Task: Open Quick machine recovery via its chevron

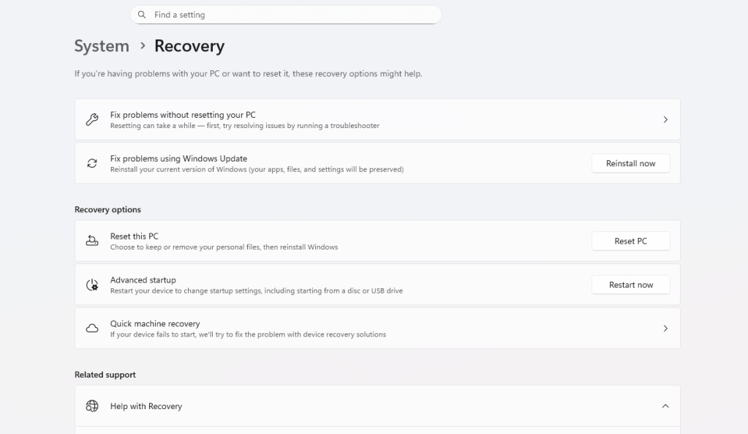Action: pyautogui.click(x=665, y=328)
